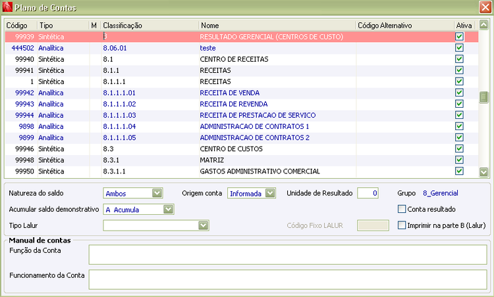
Task: Select the teste account row
Action: coord(241,48)
